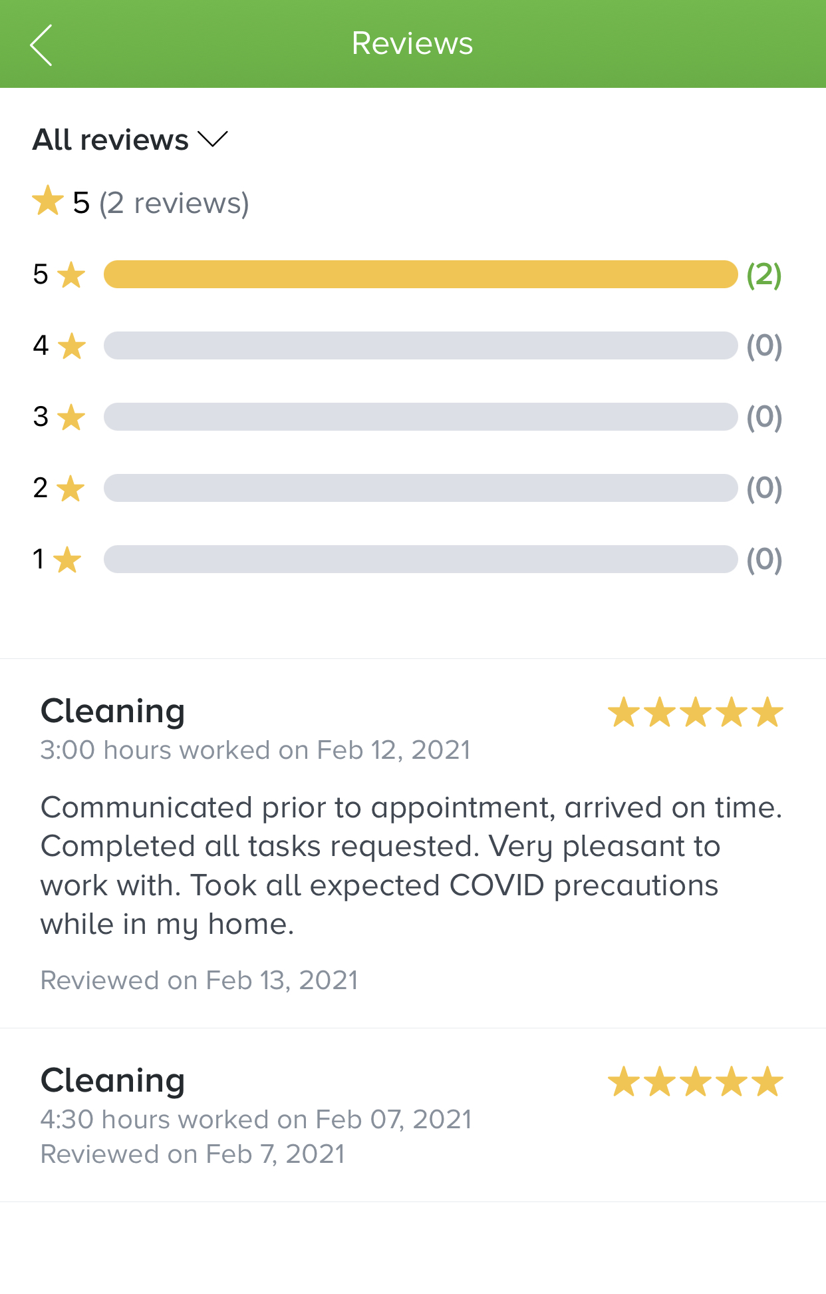Select the 4 star rating bar
The height and width of the screenshot is (1294, 826).
tap(420, 345)
